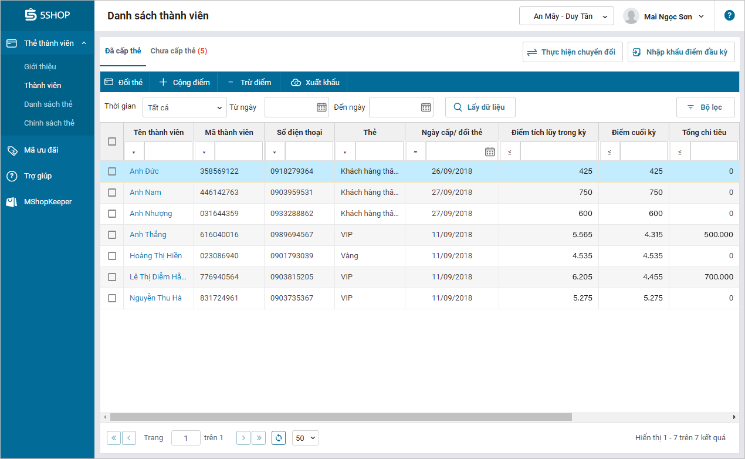The image size is (745, 459).
Task: Open the 'Đến ngày' calendar picker icon
Action: pyautogui.click(x=426, y=107)
